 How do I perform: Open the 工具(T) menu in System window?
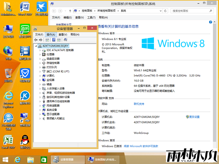[91, 17]
